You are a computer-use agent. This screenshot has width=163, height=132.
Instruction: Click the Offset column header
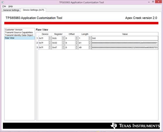(x=72, y=34)
